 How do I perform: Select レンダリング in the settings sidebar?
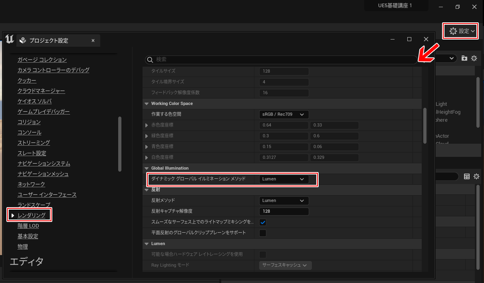point(32,216)
